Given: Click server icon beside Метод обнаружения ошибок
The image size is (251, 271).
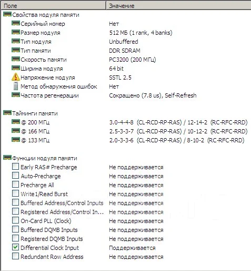Looking at the screenshot, I should (16, 86).
